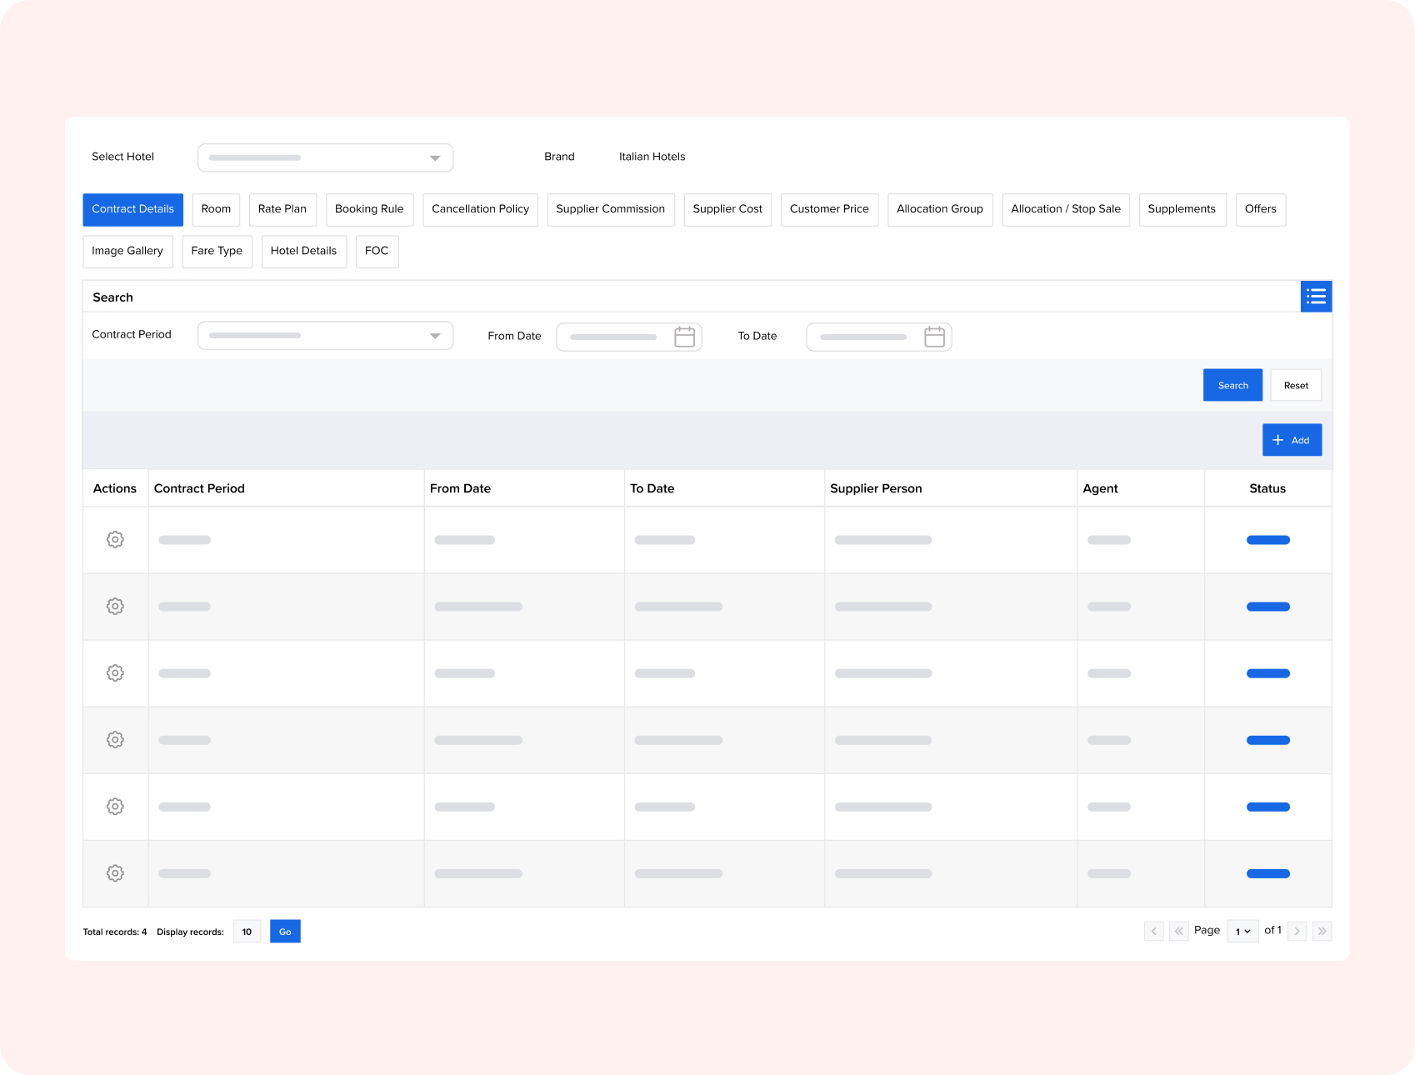The height and width of the screenshot is (1075, 1415).
Task: Open Customer Price tab
Action: click(x=829, y=209)
